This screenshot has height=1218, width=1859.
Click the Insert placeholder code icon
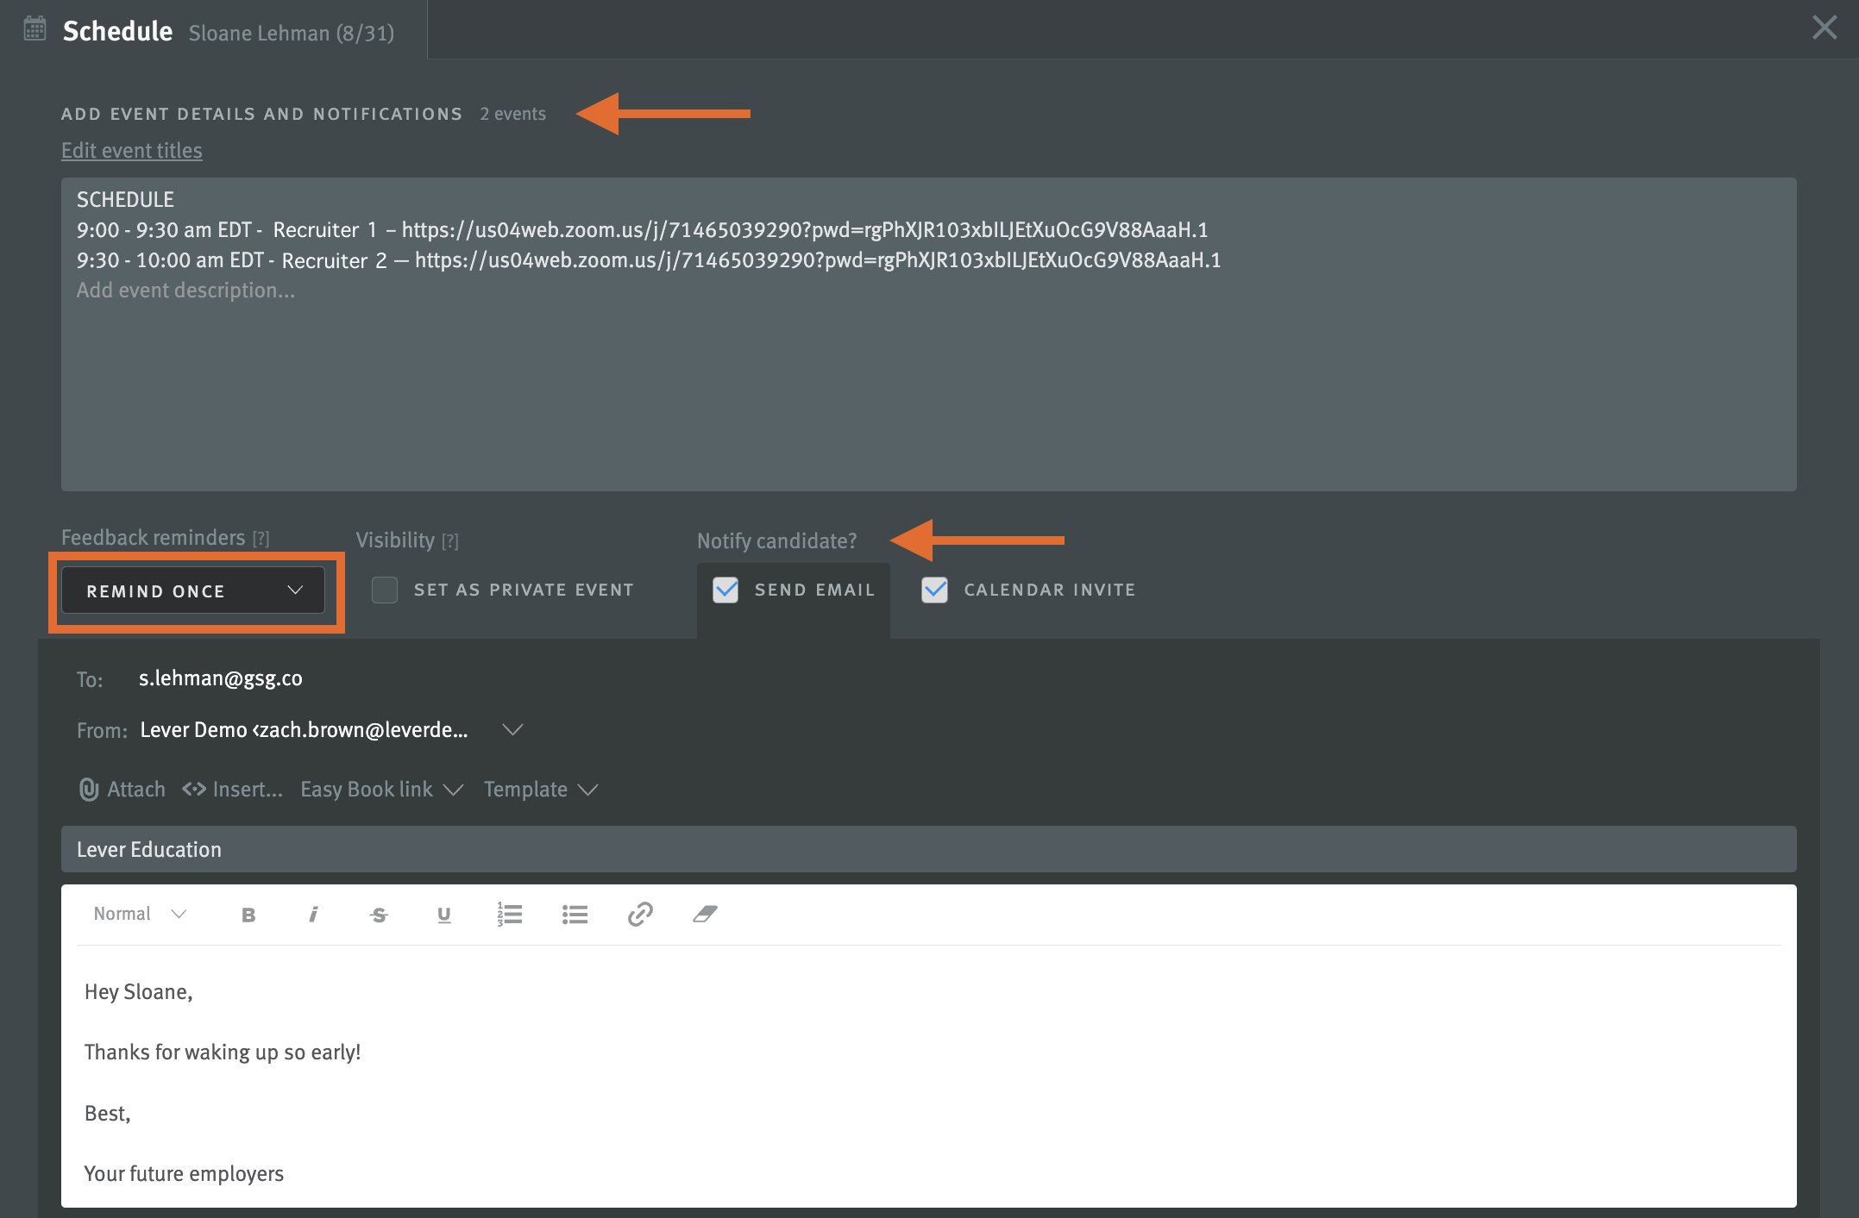tap(194, 790)
